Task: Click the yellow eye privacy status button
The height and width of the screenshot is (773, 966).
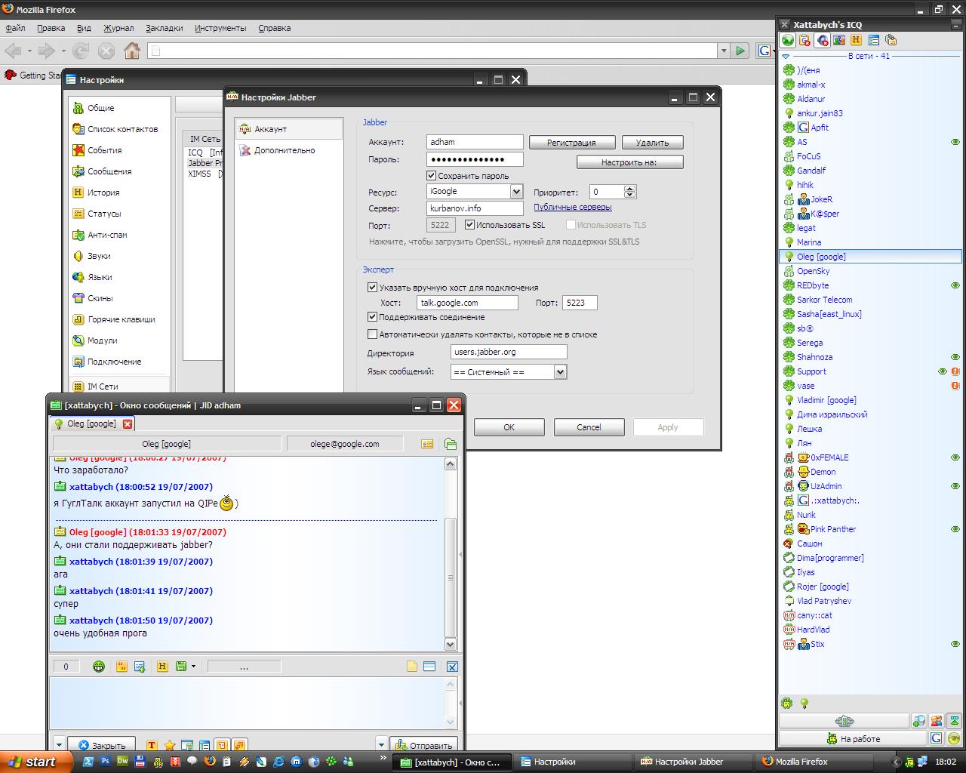Action: click(954, 738)
